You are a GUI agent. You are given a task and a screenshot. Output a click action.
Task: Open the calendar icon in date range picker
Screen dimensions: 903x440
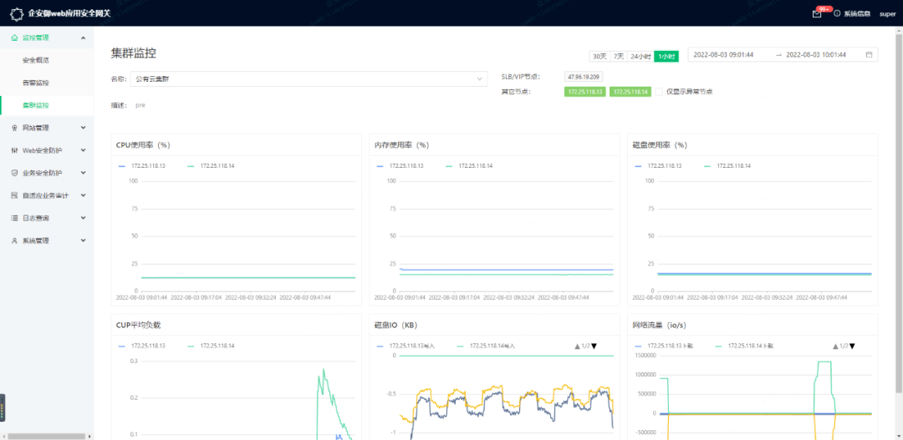tap(869, 55)
